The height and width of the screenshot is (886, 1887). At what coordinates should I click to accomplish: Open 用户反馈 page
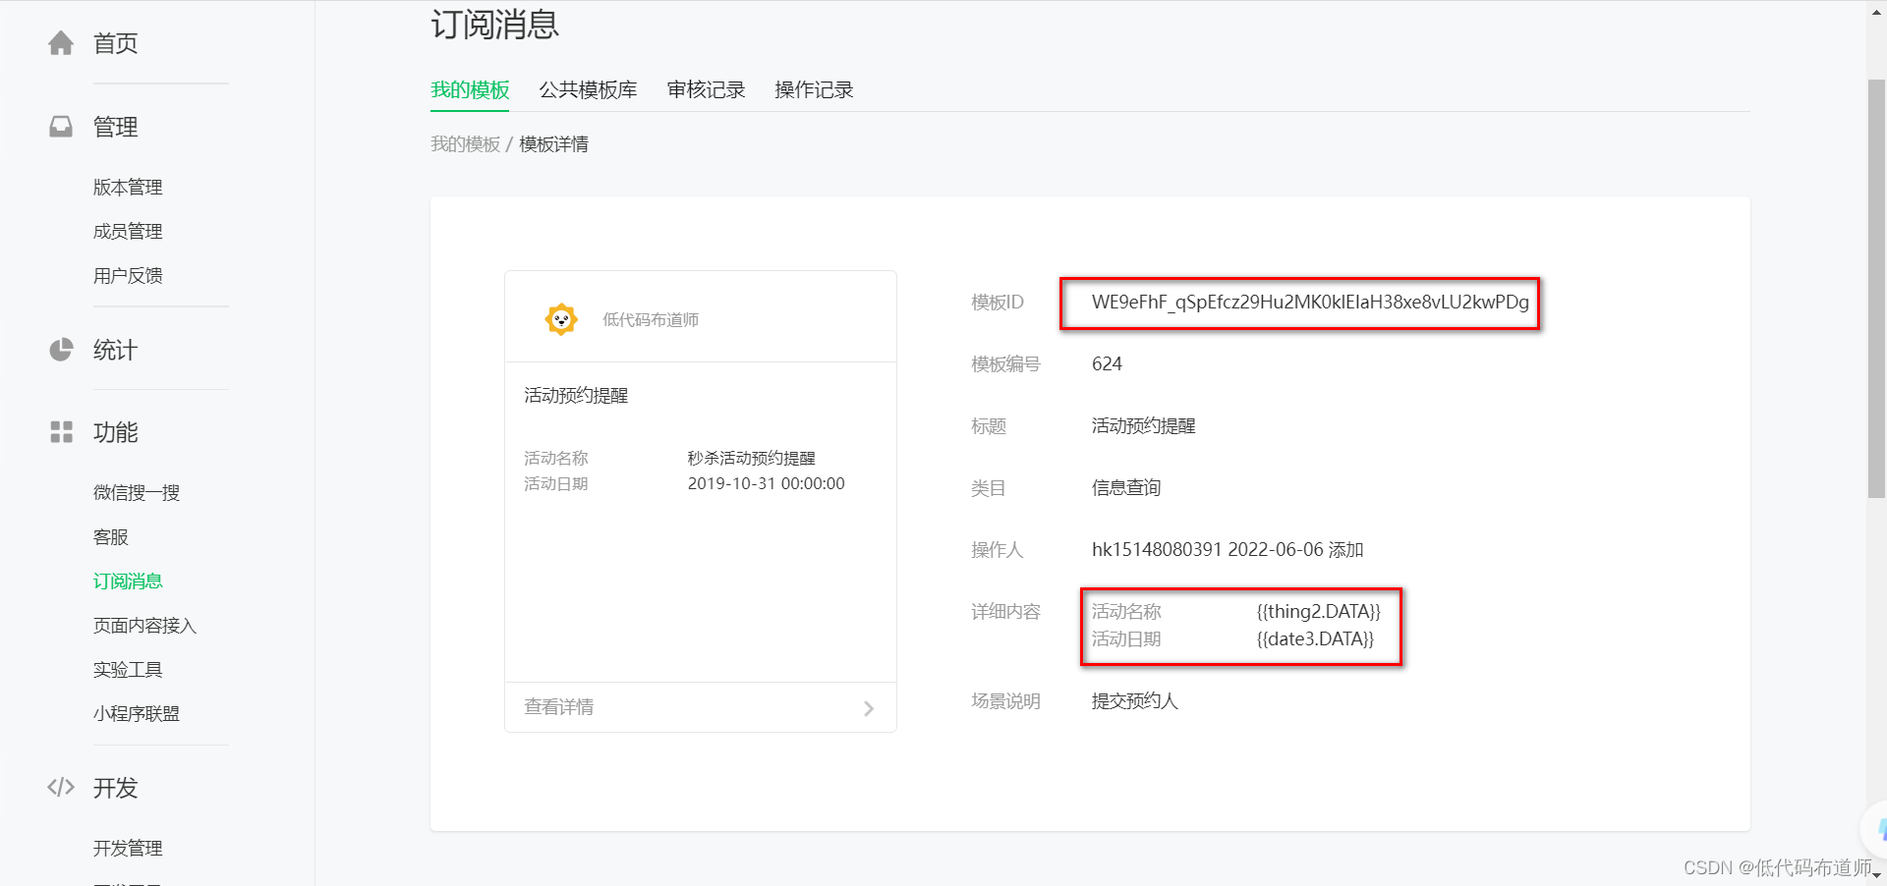click(x=128, y=275)
